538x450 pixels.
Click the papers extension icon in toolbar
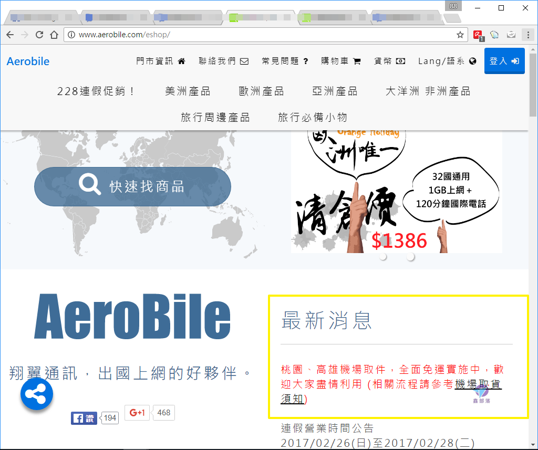(x=494, y=35)
